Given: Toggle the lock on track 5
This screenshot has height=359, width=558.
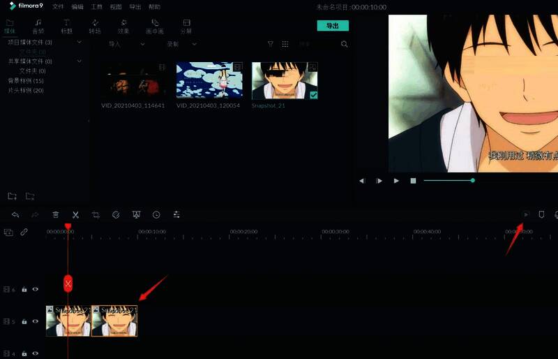Looking at the screenshot, I should click(x=24, y=321).
